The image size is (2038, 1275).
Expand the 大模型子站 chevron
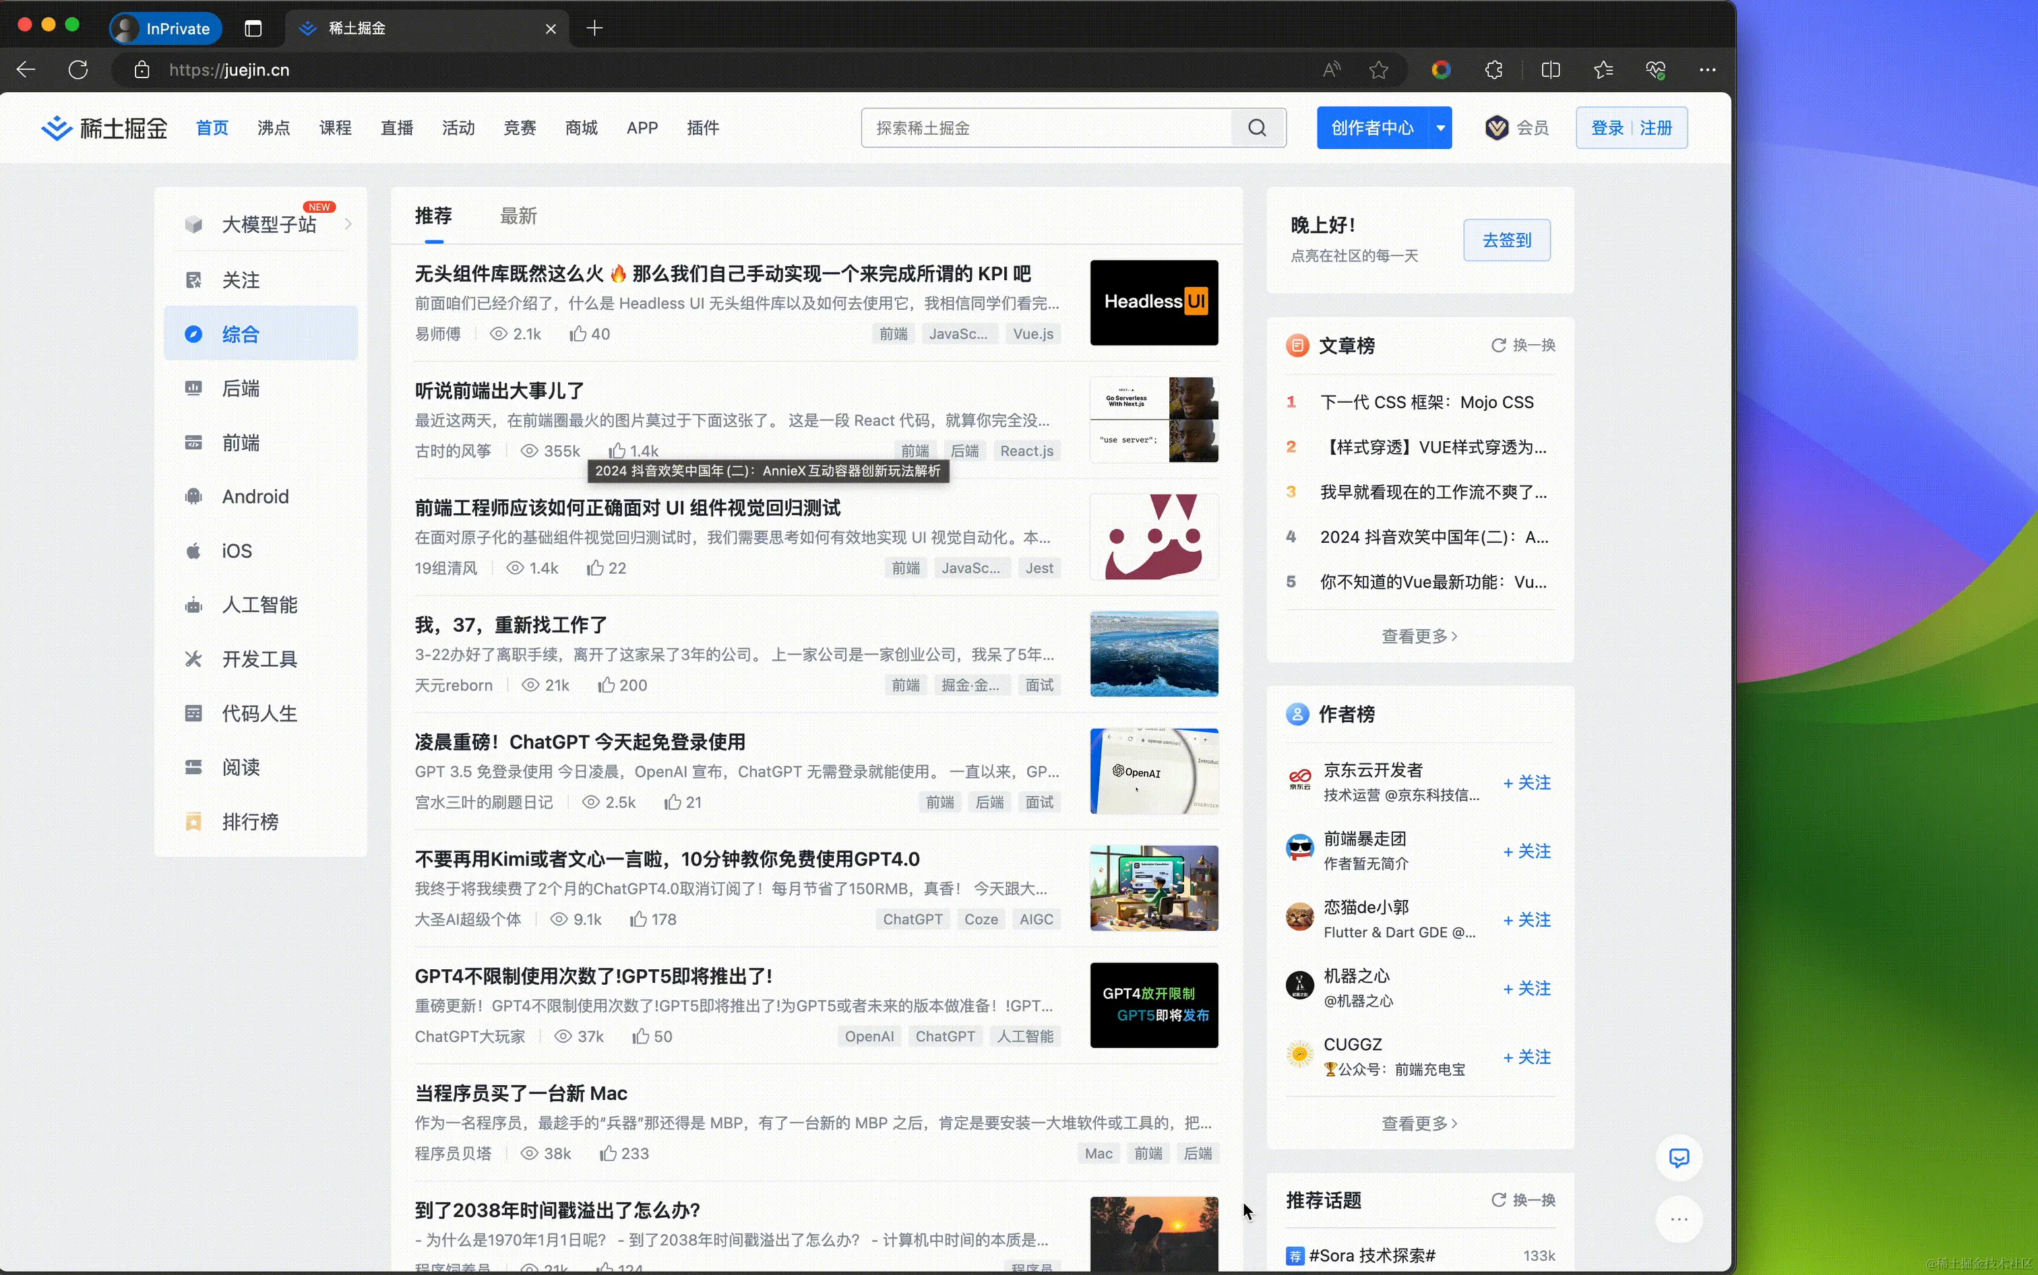pos(348,224)
